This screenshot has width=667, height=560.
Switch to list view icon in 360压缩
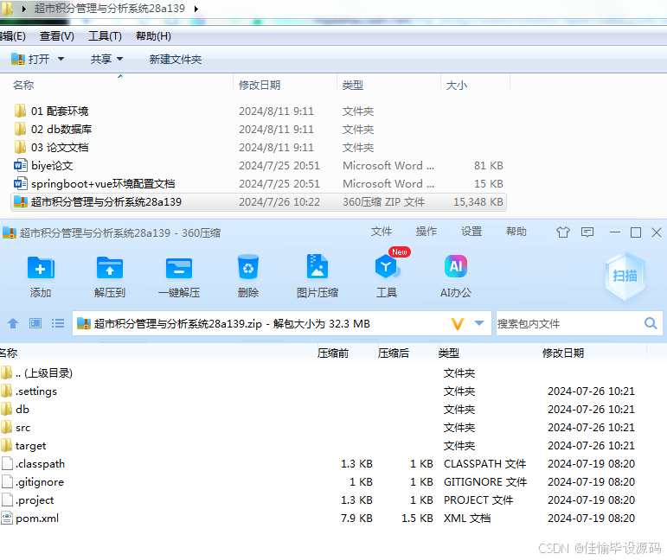(58, 324)
